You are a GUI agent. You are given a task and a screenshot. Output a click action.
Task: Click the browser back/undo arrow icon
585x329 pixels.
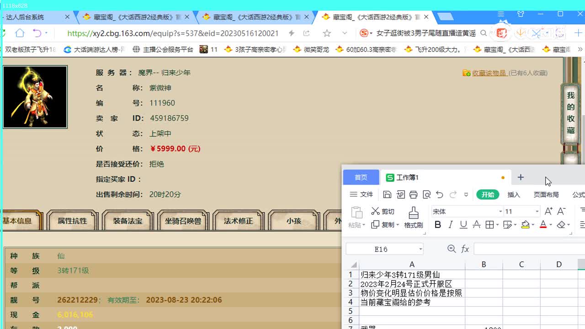pyautogui.click(x=37, y=33)
